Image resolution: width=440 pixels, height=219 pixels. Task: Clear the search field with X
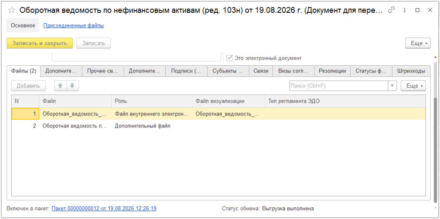[392, 86]
